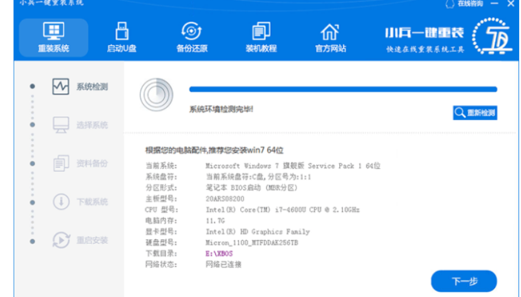Click the 在线咨询 link
This screenshot has height=297, width=521.
[470, 4]
